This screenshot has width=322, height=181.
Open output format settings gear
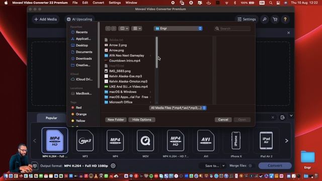(x=113, y=165)
